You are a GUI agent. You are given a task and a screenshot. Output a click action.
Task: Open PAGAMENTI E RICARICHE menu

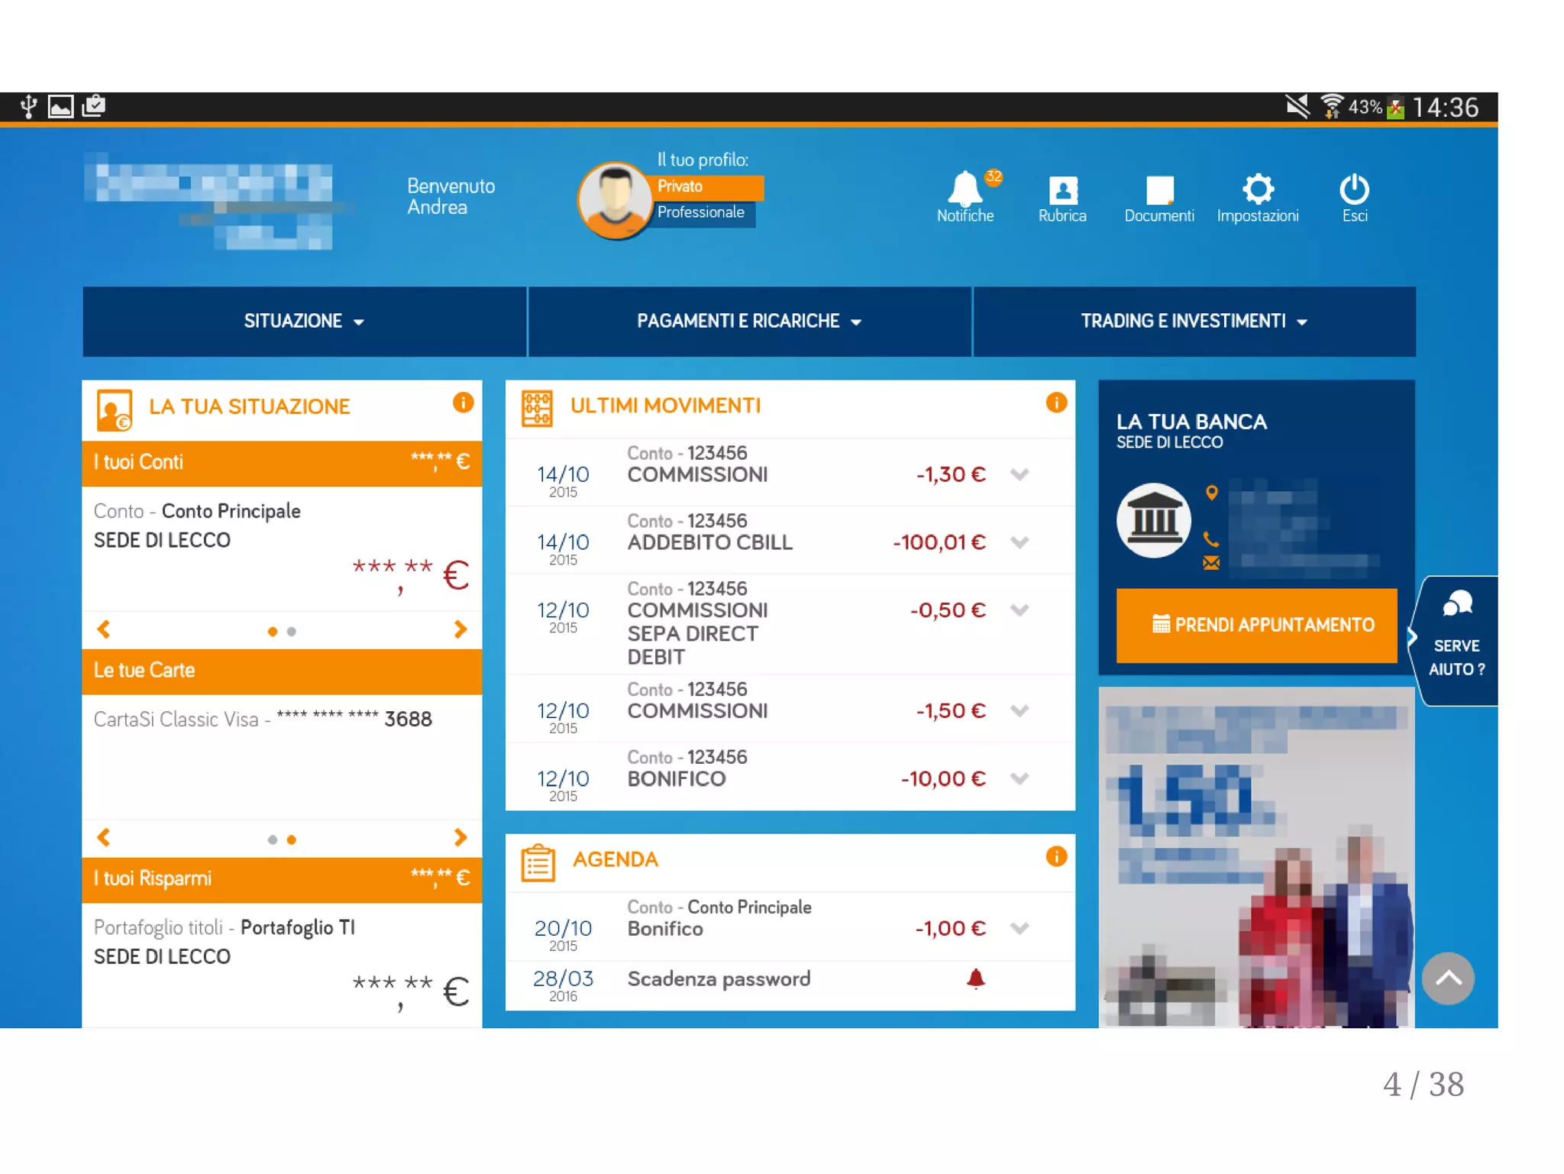point(749,322)
